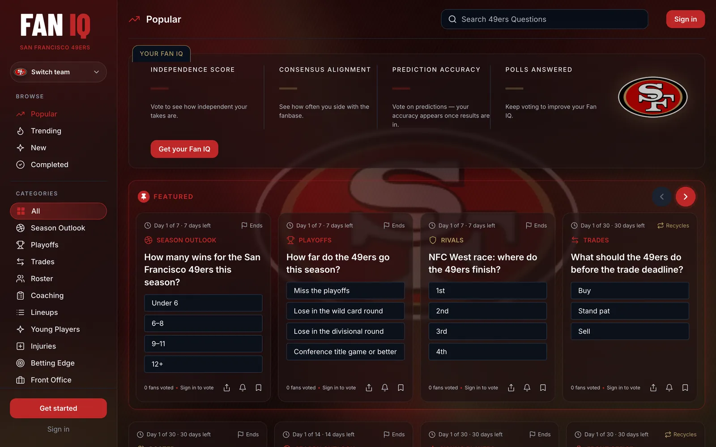Share the trade deadline poll
Image resolution: width=716 pixels, height=447 pixels.
click(x=653, y=388)
